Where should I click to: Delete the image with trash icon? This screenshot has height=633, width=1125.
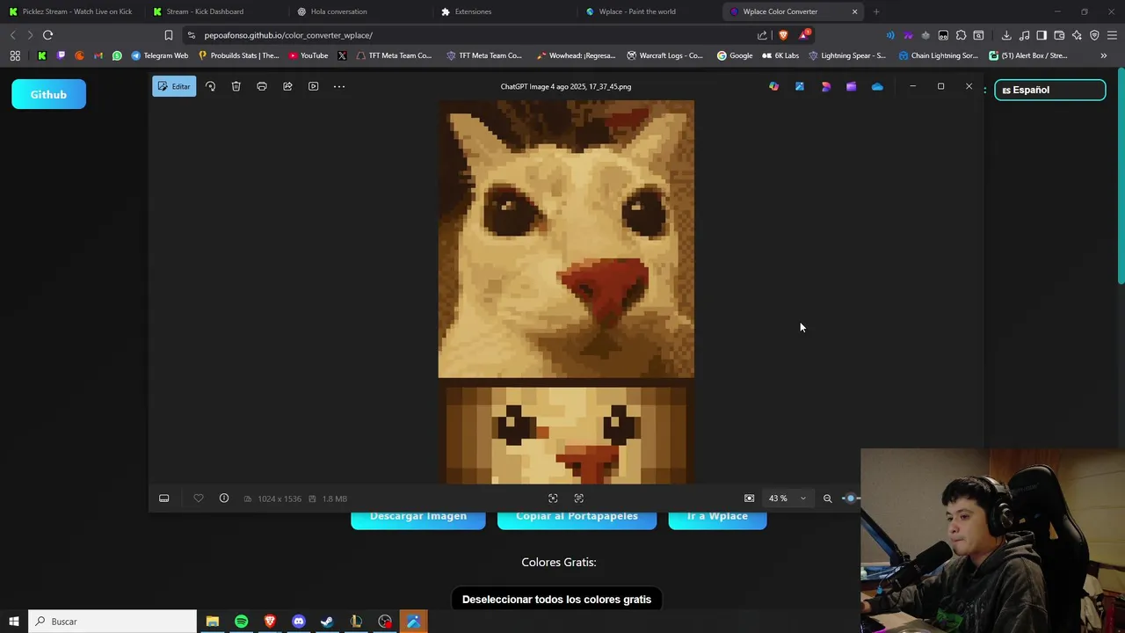236,86
